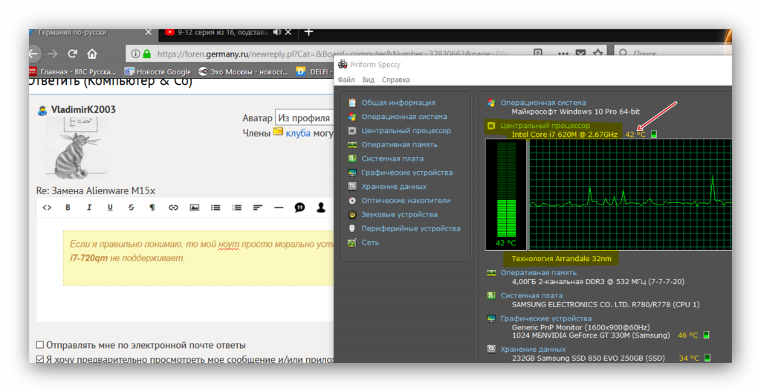Click the paragraph format icon in the editor
761x392 pixels.
pos(152,208)
